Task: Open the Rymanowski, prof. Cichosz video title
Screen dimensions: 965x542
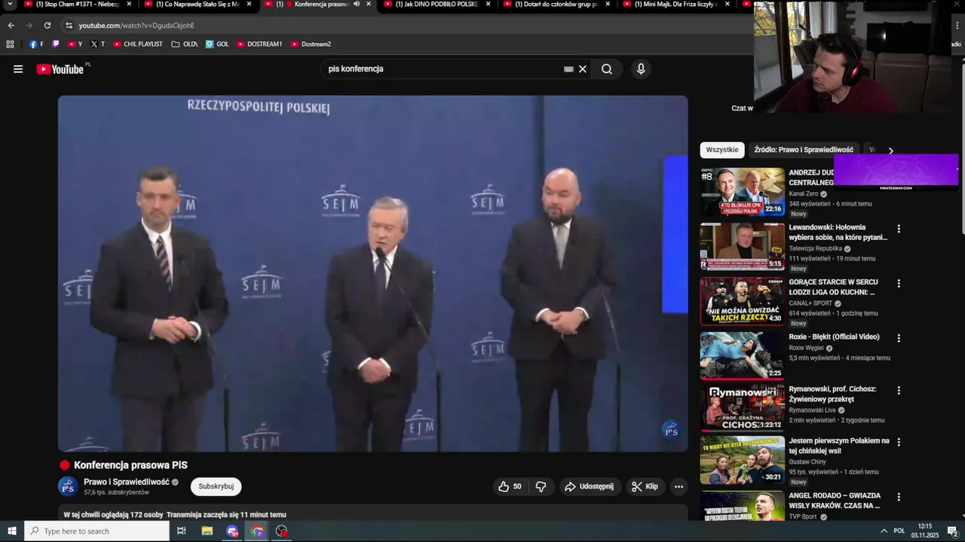Action: (832, 394)
